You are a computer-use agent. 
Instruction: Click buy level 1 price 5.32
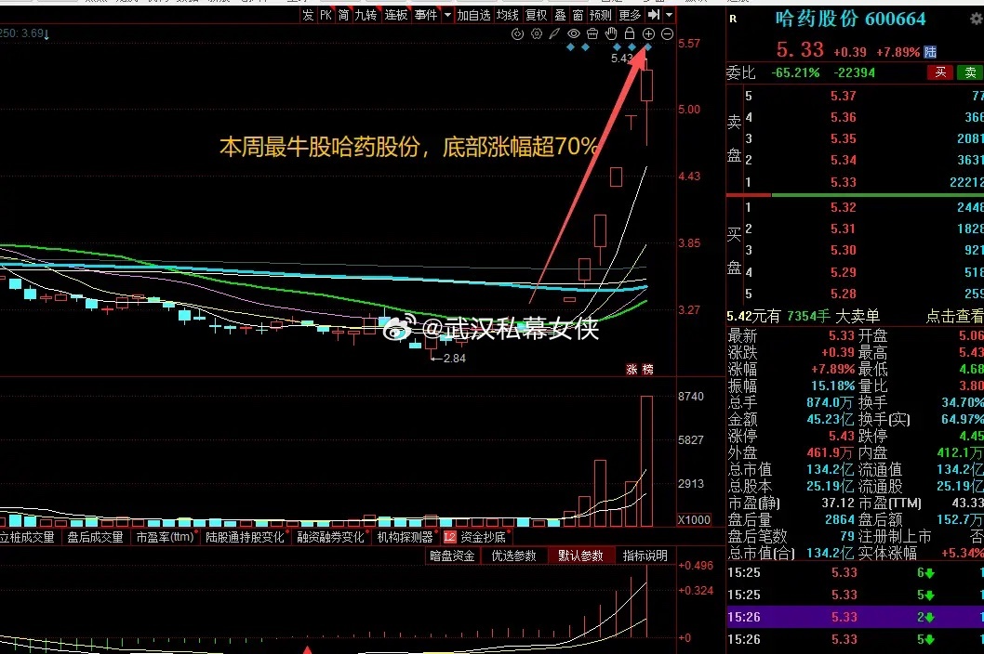tap(844, 207)
